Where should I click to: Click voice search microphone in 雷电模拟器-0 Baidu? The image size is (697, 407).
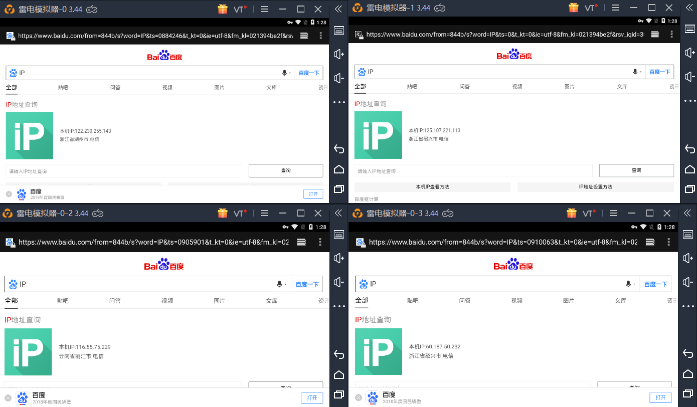[285, 73]
